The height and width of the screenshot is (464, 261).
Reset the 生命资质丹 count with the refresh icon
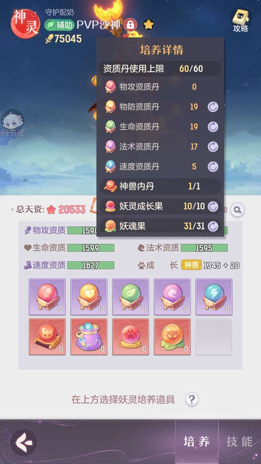pyautogui.click(x=213, y=127)
